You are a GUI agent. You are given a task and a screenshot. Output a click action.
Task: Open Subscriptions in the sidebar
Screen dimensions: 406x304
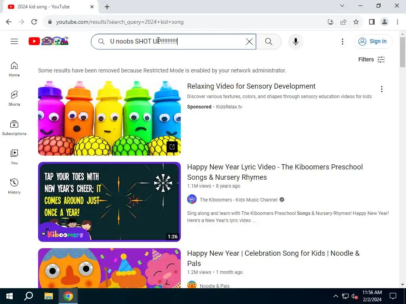tap(14, 128)
